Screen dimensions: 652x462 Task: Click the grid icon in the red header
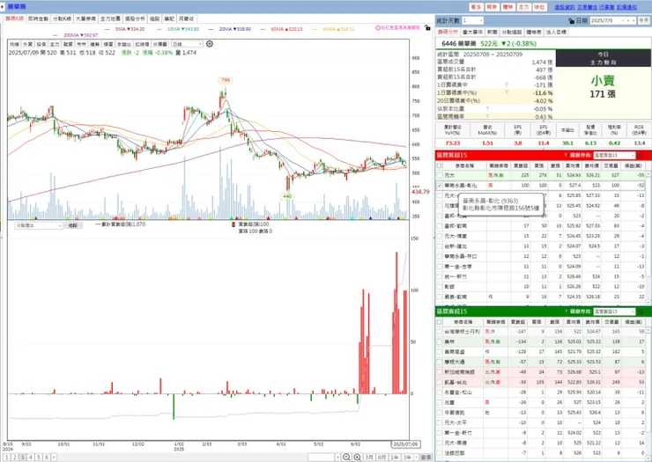[x=641, y=156]
